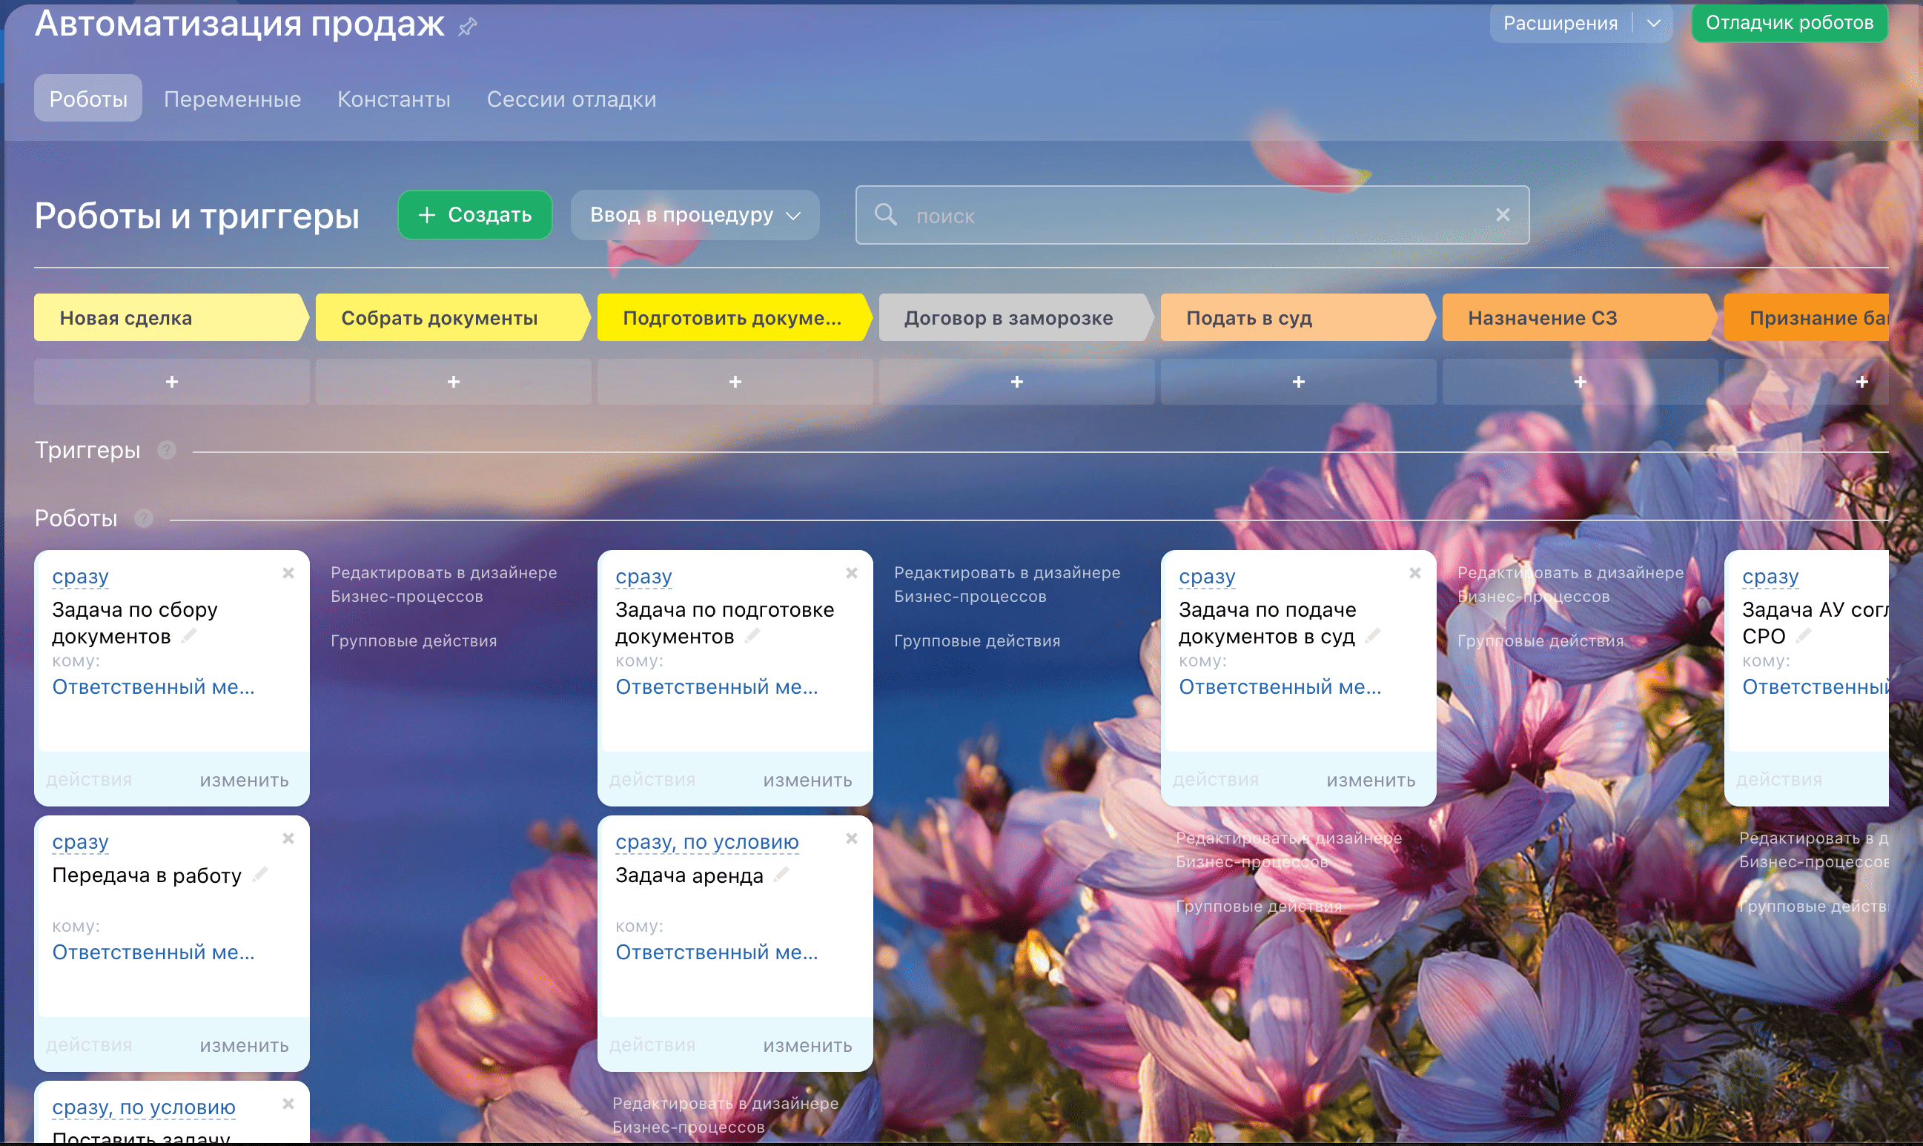Add a trigger under the Подать в суд stage
Screen dimensions: 1923x1146
pos(1298,382)
